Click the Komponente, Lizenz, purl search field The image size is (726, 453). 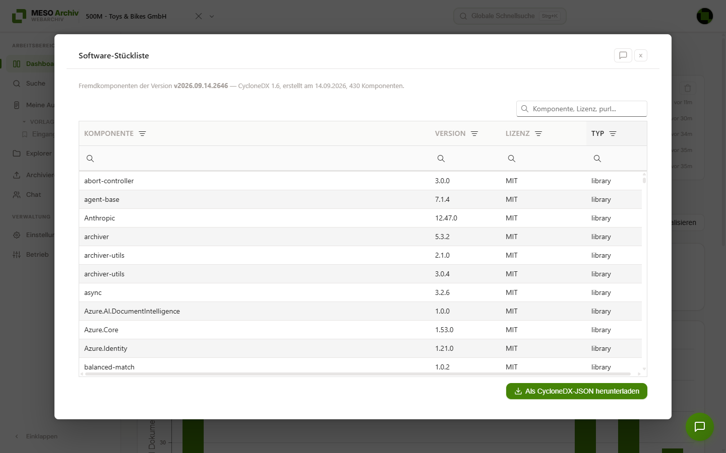582,109
